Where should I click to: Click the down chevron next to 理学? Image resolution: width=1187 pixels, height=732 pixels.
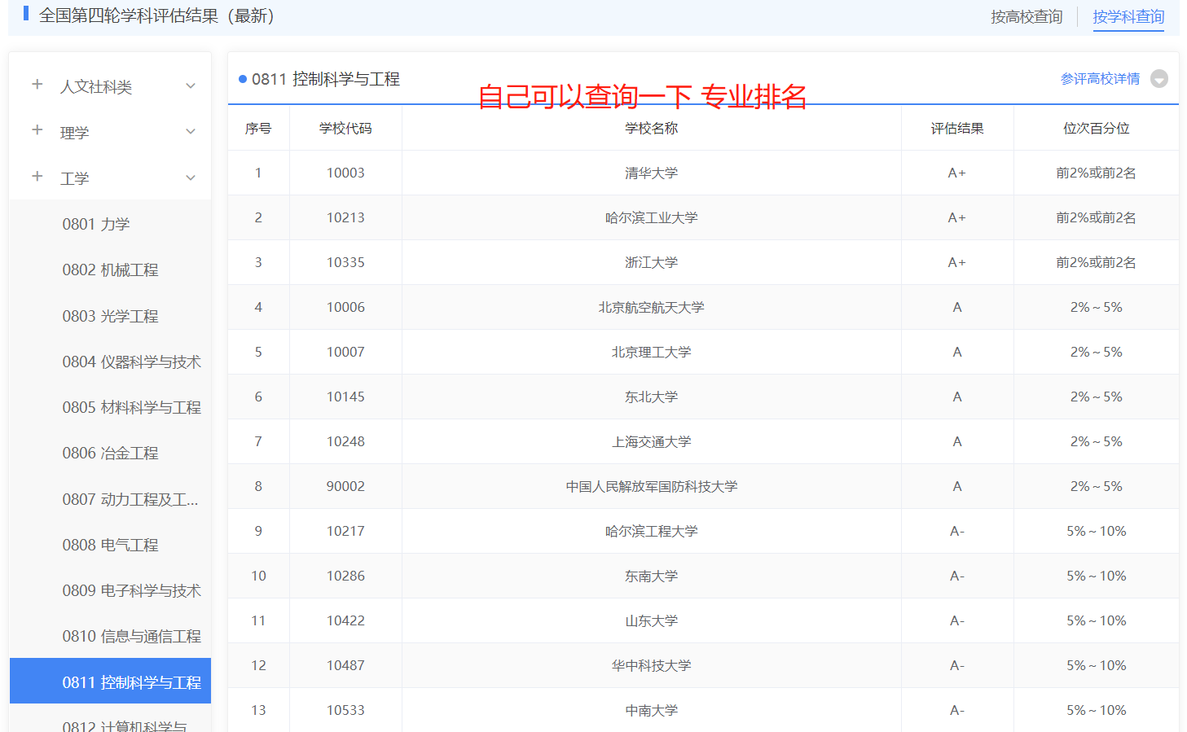(x=190, y=131)
